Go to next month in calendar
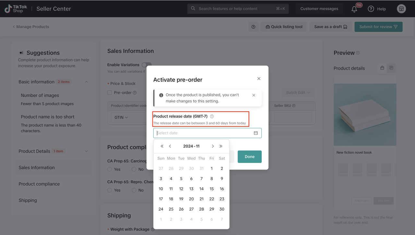Screen dimensions: 415x235 (x=213, y=146)
